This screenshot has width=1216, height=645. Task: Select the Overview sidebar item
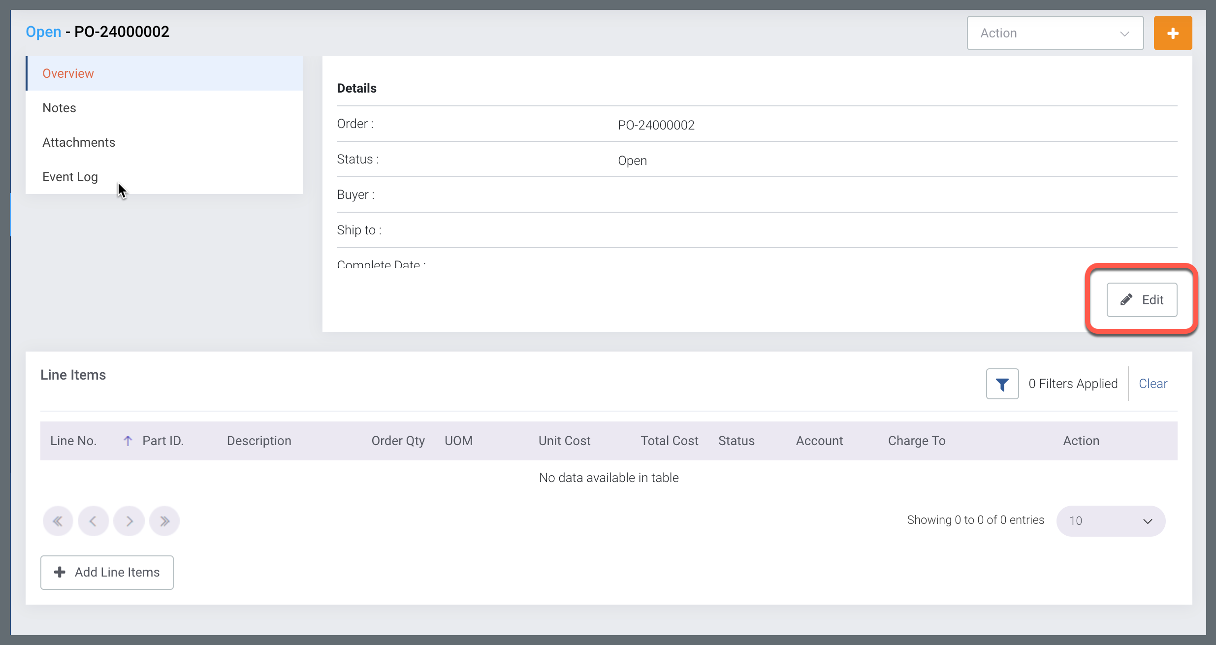pyautogui.click(x=68, y=73)
